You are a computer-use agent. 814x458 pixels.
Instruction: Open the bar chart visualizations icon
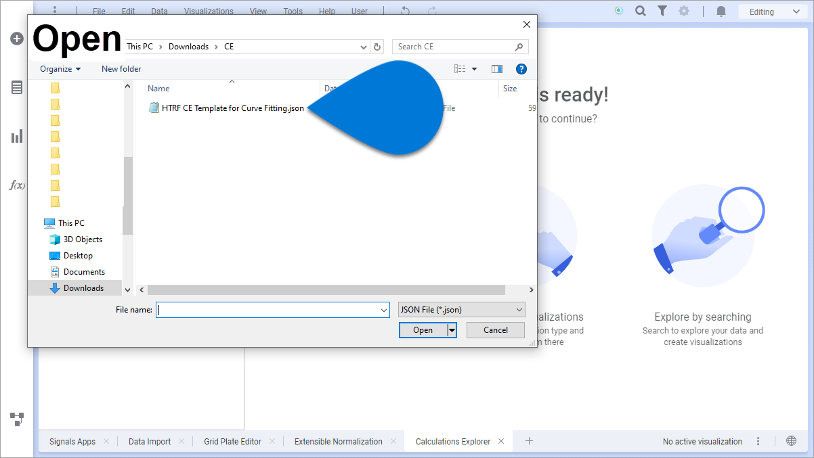click(x=17, y=137)
